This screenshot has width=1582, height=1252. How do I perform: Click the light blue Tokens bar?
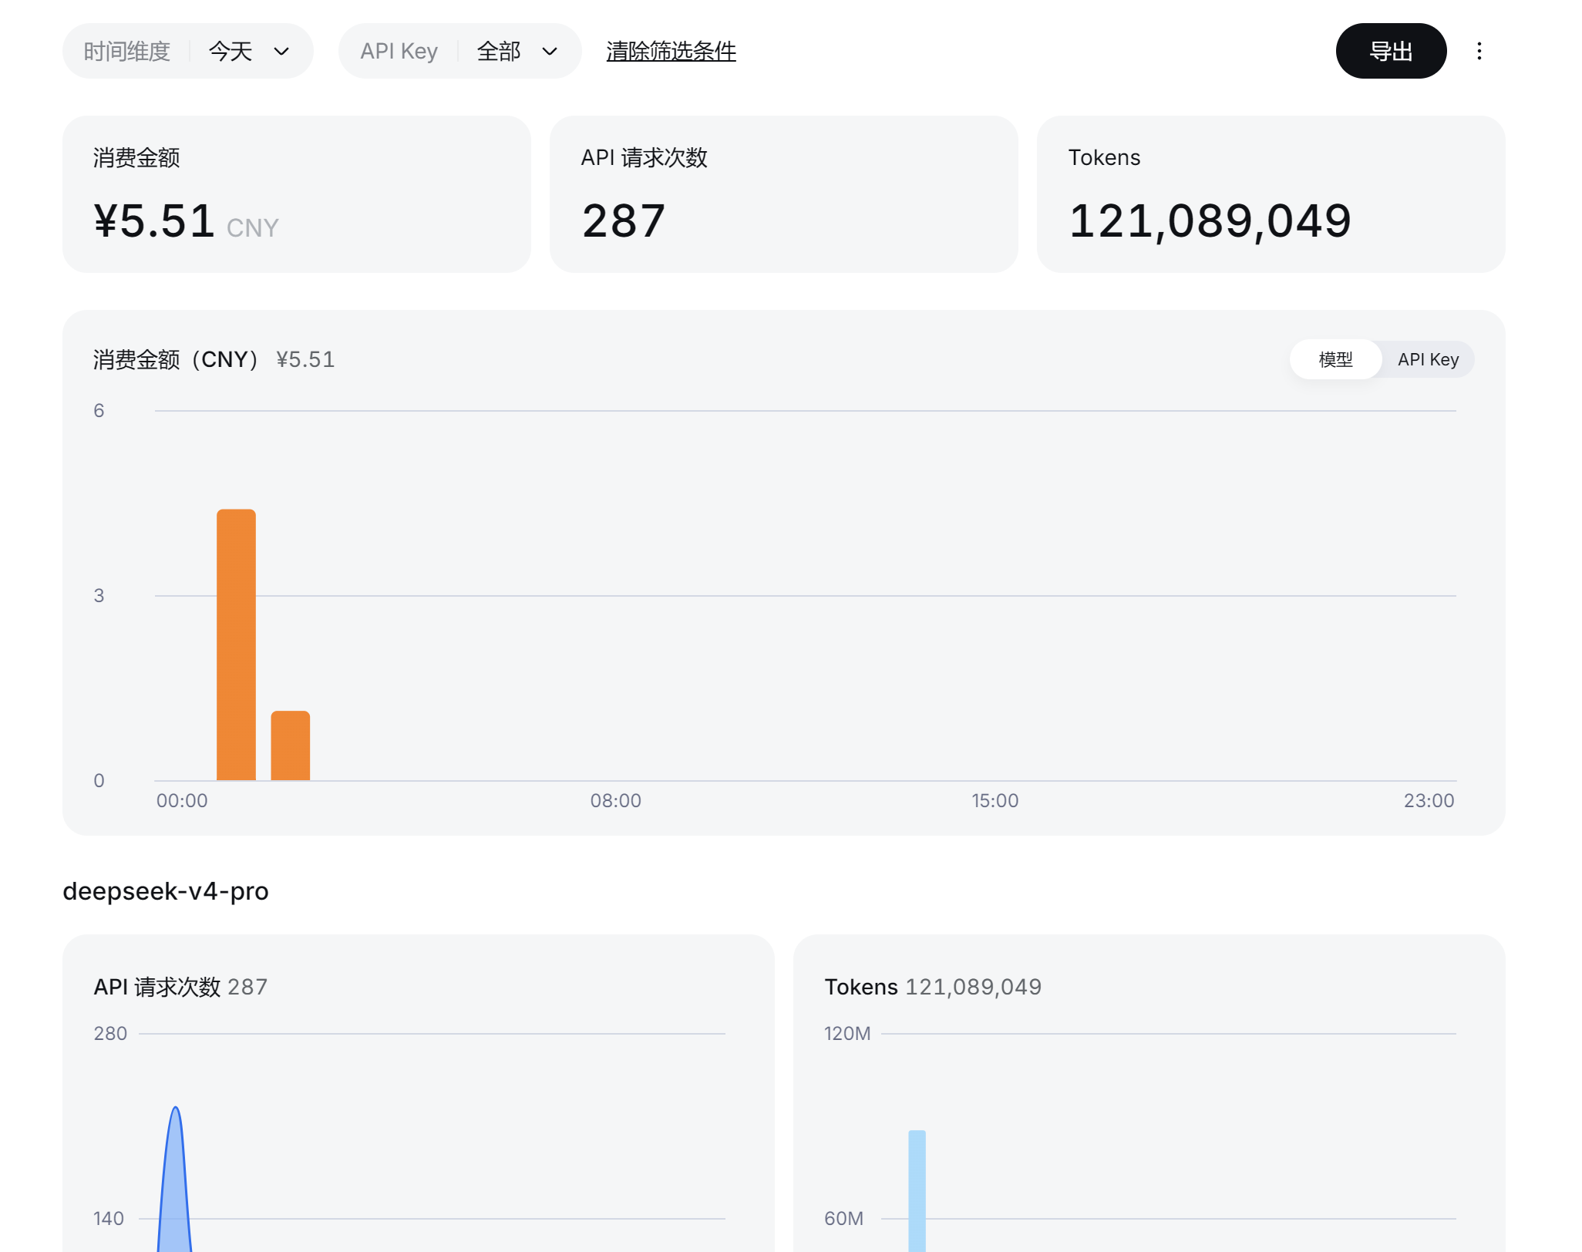tap(917, 1191)
